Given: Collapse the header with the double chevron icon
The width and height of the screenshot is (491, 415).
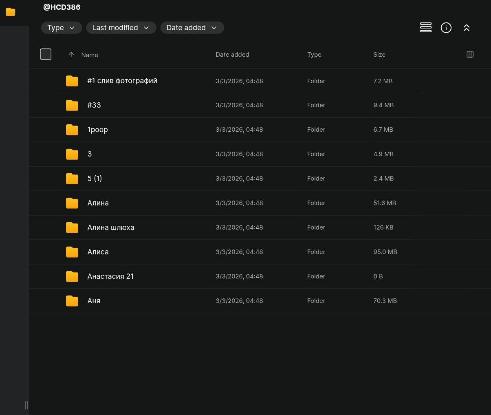Looking at the screenshot, I should [467, 28].
